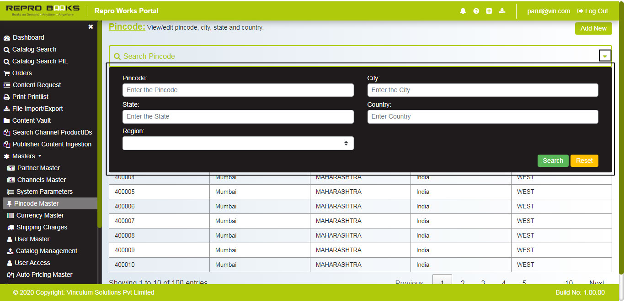Go to page 2 of pincode results
This screenshot has height=301, width=624.
point(462,283)
